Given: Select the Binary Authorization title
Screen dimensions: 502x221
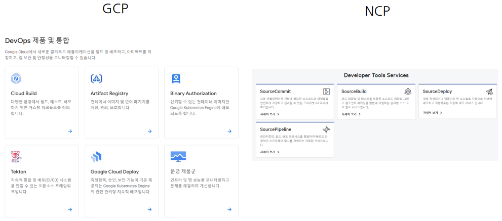Looking at the screenshot, I should coord(194,94).
